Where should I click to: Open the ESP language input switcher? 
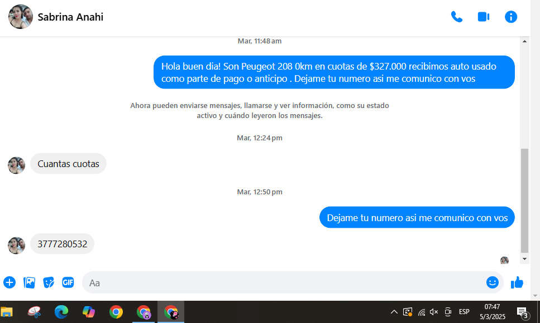pos(464,312)
